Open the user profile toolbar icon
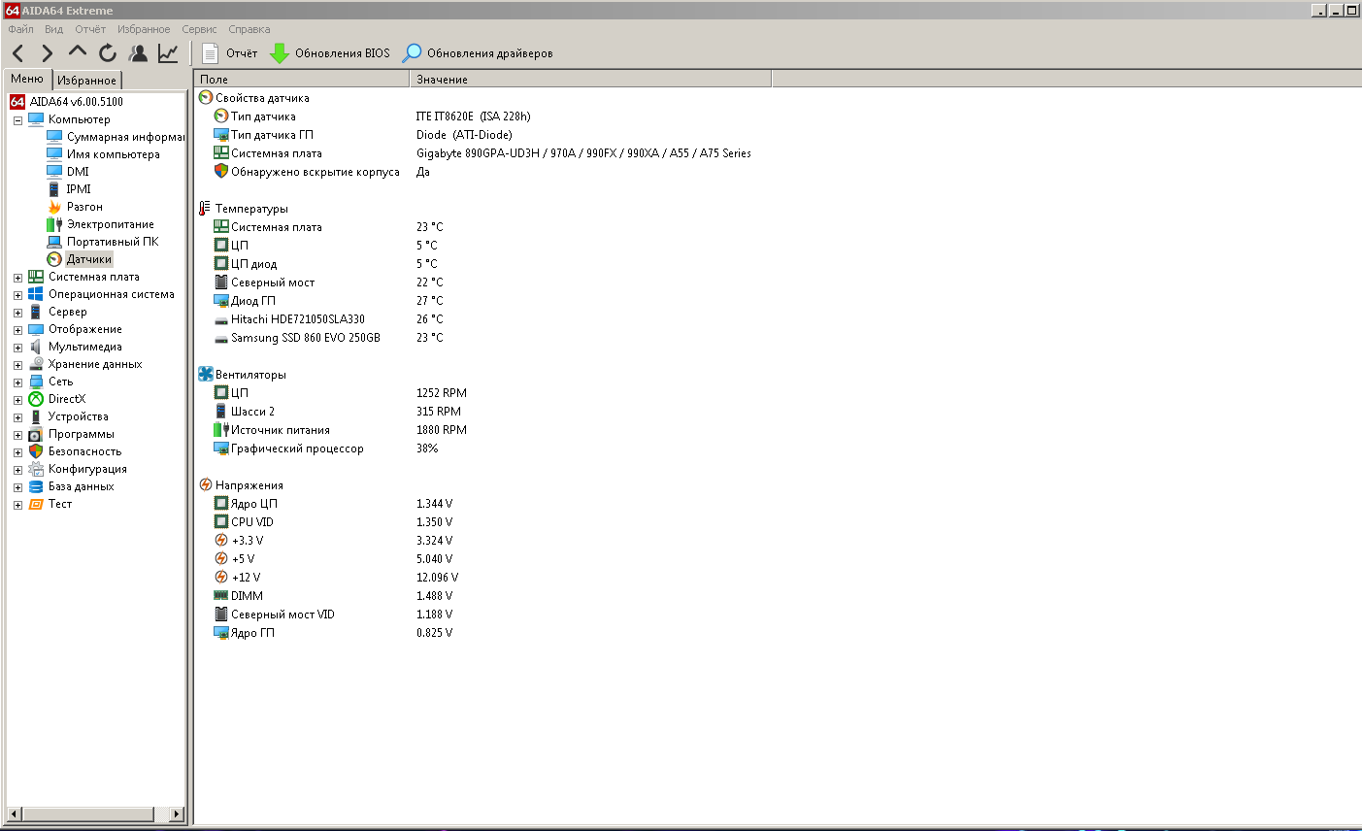This screenshot has width=1362, height=831. coord(139,53)
